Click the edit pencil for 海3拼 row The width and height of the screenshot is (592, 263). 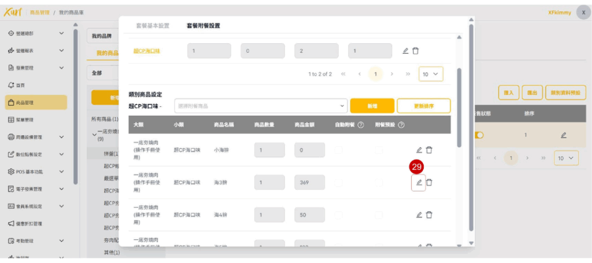coord(419,183)
